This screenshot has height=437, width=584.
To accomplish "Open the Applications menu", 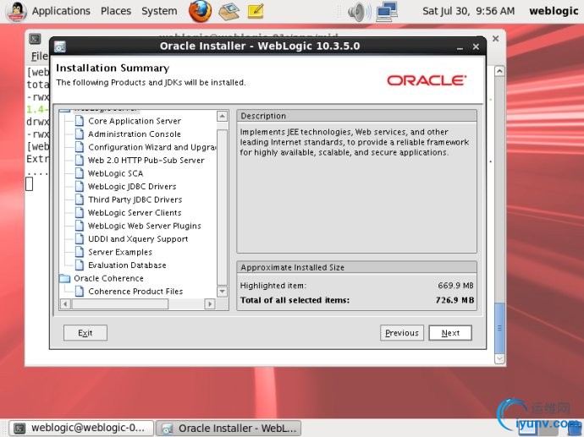I will (x=61, y=11).
